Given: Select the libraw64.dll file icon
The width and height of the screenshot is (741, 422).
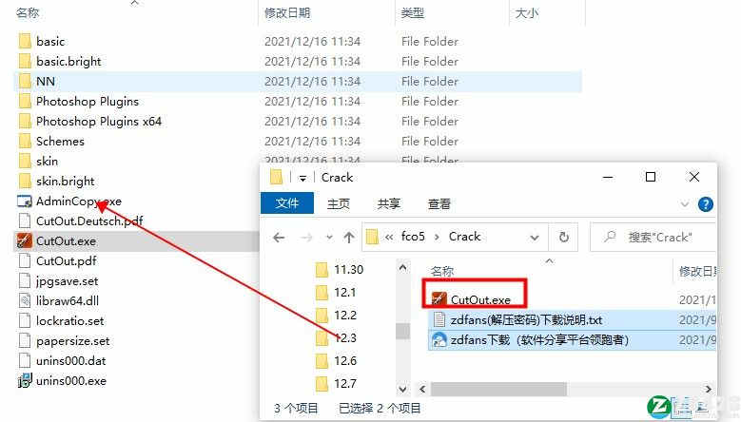Looking at the screenshot, I should tap(25, 300).
